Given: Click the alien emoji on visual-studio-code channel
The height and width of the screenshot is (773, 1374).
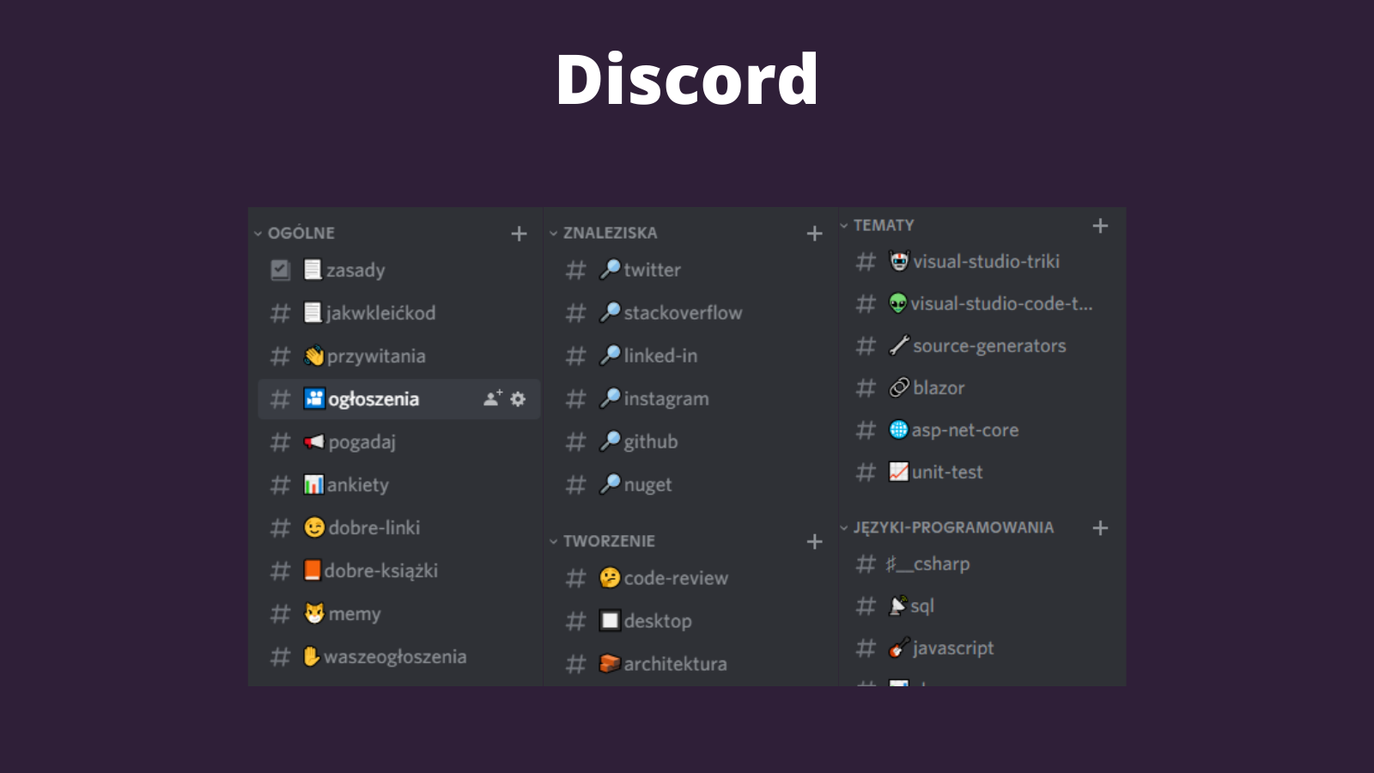Looking at the screenshot, I should tap(898, 303).
